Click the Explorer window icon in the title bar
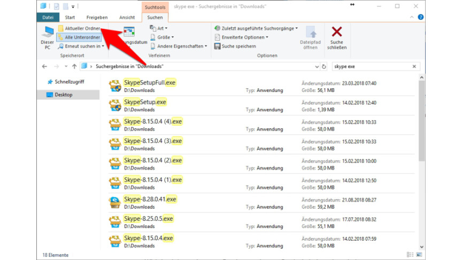 click(43, 6)
